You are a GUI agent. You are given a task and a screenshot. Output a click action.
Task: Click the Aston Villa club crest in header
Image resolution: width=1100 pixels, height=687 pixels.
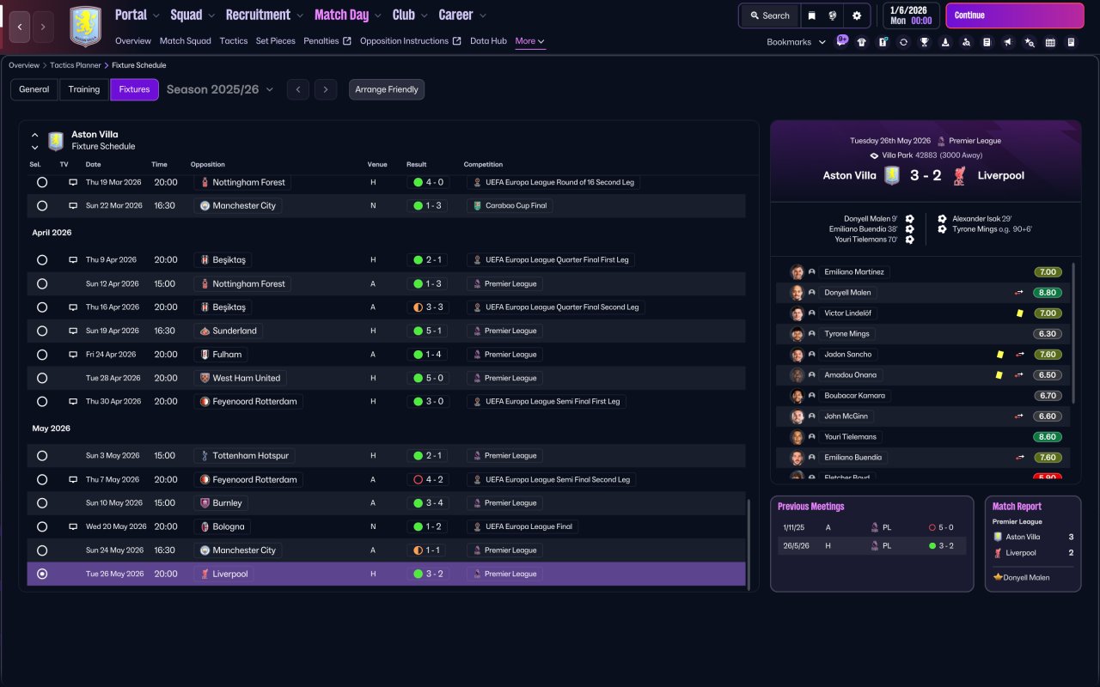pos(85,27)
